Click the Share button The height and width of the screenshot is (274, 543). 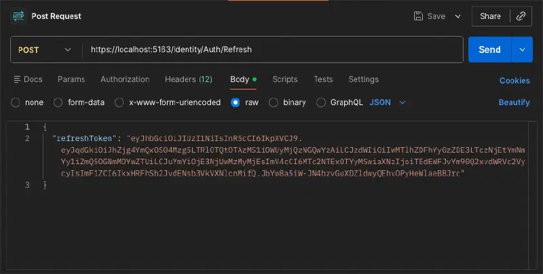click(x=490, y=16)
